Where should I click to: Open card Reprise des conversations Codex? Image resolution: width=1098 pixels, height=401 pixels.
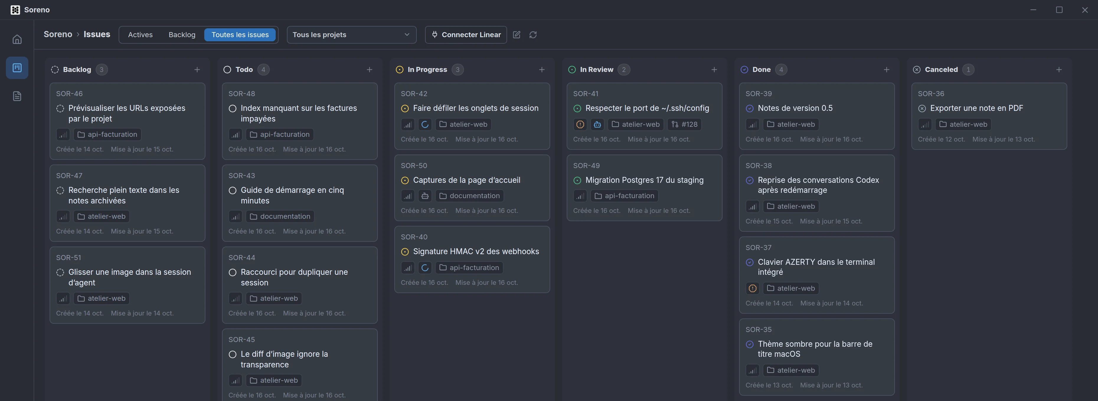coord(817,193)
